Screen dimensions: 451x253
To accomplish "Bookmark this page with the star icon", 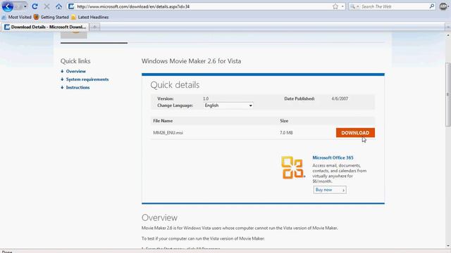I will tap(335, 6).
